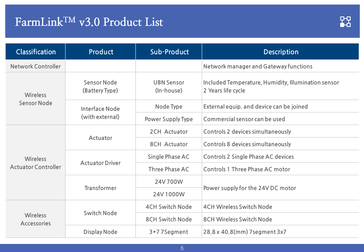Click the Power Supply Type sub-product cell
Image resolution: width=364 pixels, height=252 pixels.
click(x=169, y=119)
